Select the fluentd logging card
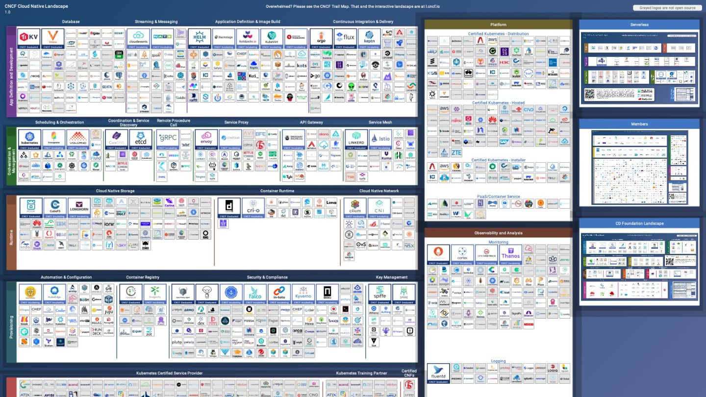 point(438,373)
